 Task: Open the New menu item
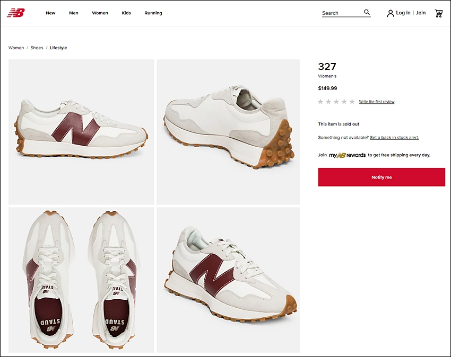coord(50,13)
